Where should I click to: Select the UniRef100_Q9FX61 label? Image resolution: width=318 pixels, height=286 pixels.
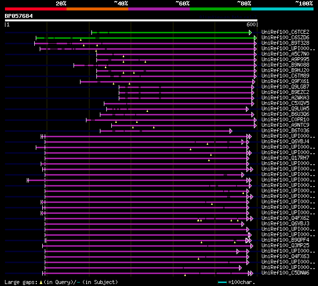285,82
